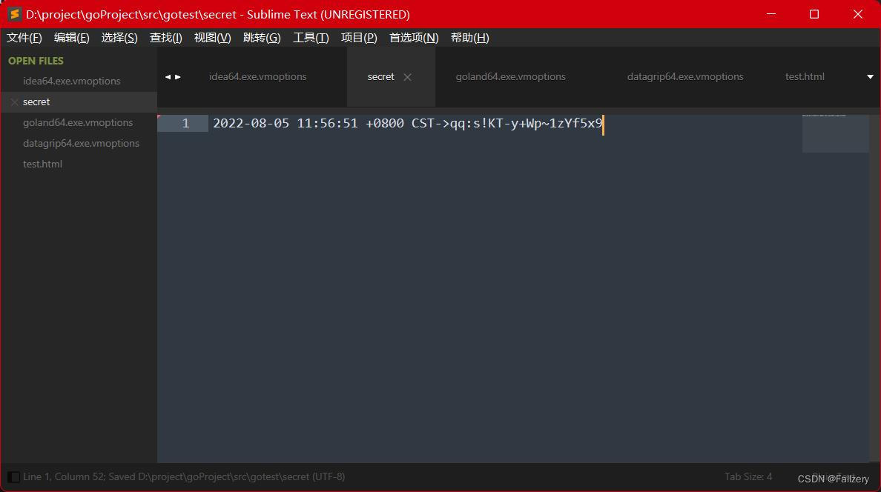Open the 工具(T) menu
Screen dimensions: 881x492
[x=311, y=38]
